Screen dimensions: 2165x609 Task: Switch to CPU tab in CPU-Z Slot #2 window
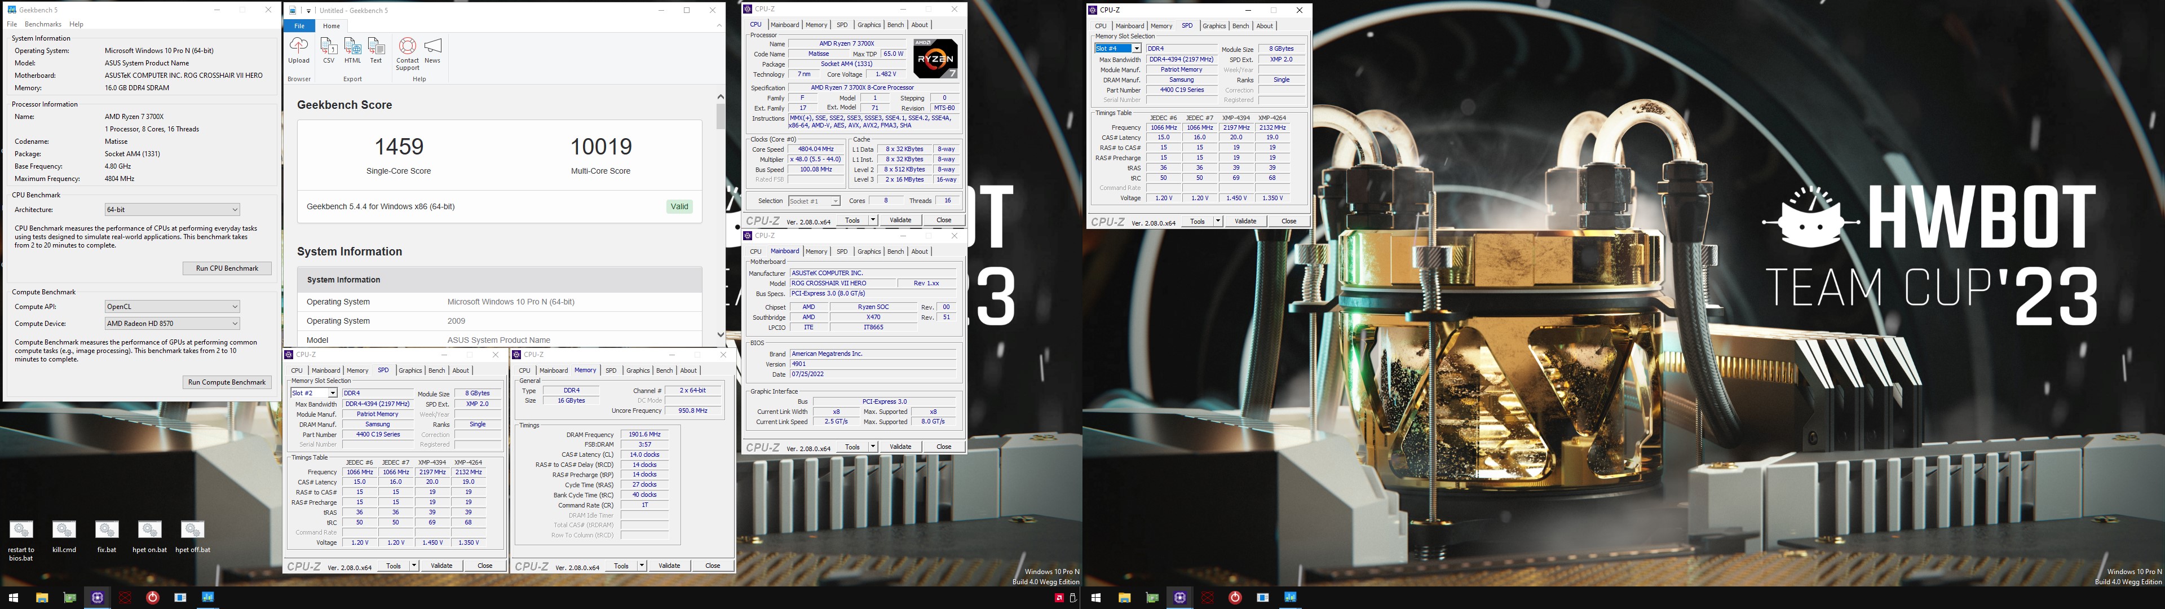click(x=297, y=371)
